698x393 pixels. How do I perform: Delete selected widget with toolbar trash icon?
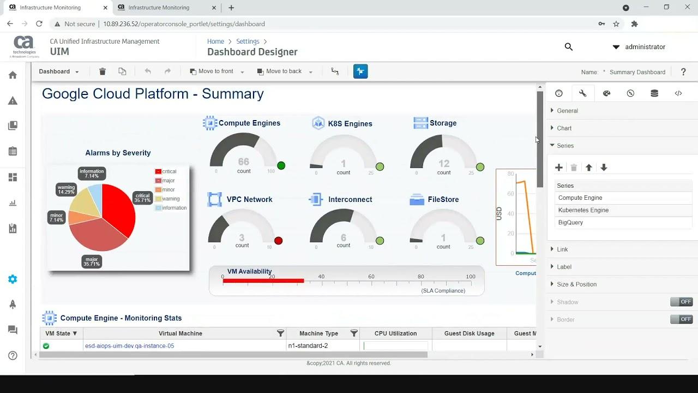102,72
